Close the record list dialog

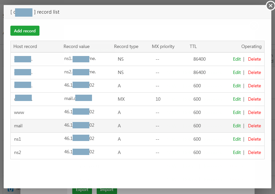tap(270, 6)
